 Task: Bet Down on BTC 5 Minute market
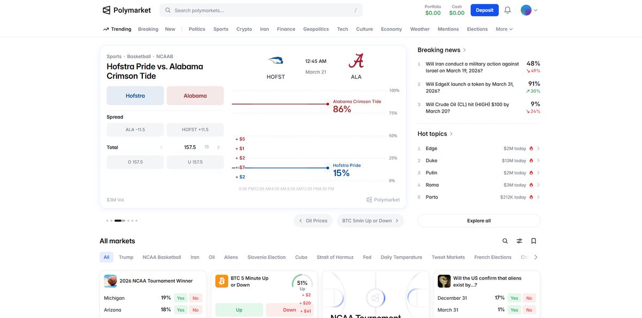289,310
